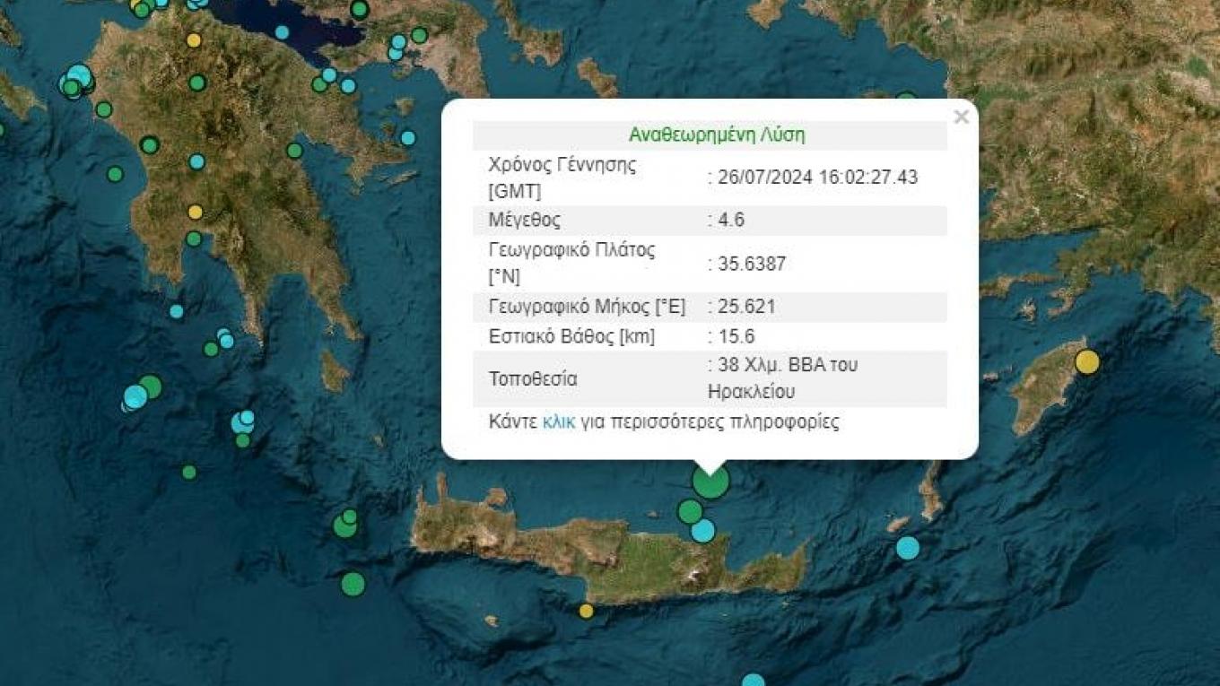Click the cyan marker east of Crete
Image resolution: width=1220 pixels, height=686 pixels.
click(908, 548)
